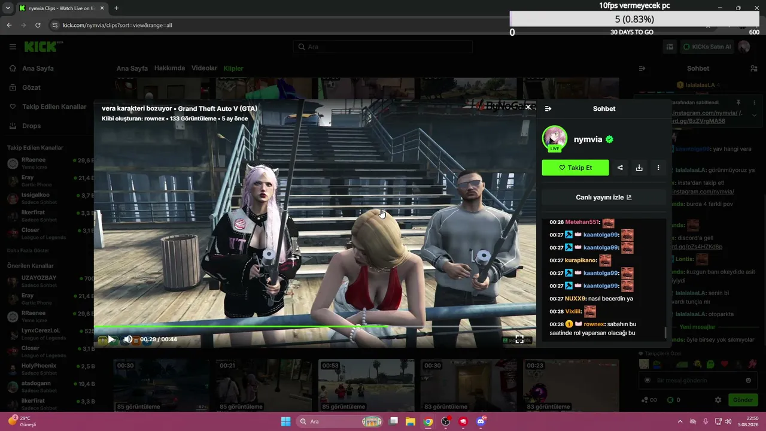766x431 pixels.
Task: Play the clip video
Action: [111, 339]
